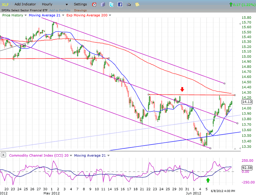
Task: Share chart via Twitter icon
Action: 111,5
